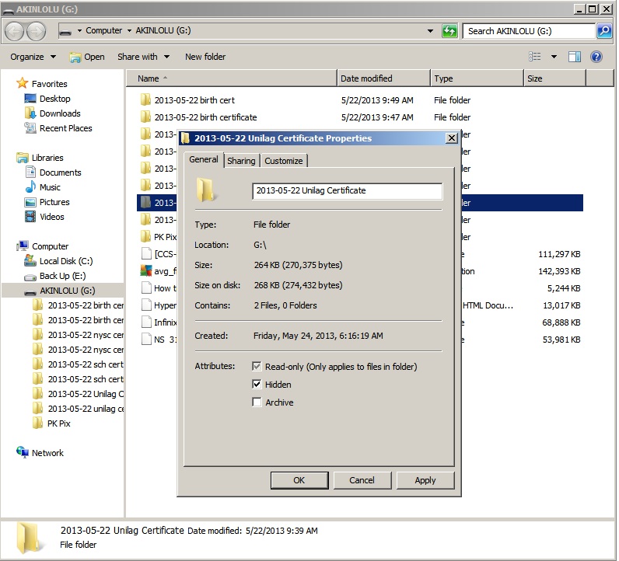Sort by Name column header
Viewport: 619px width, 561px height.
pos(232,78)
